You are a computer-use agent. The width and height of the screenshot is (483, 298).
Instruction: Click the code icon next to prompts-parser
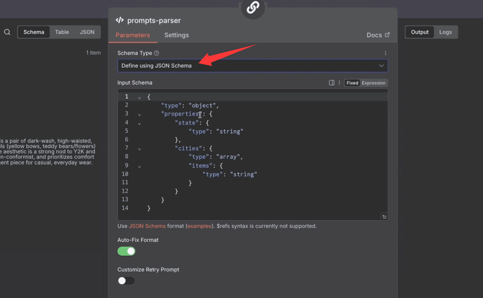coord(120,20)
